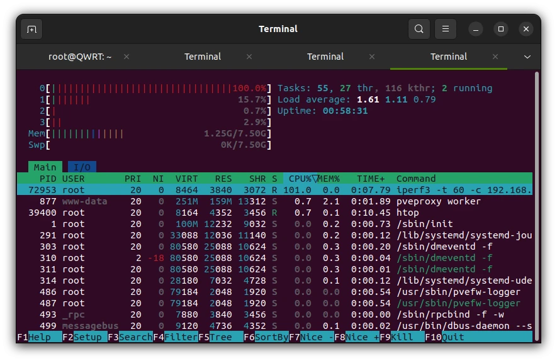
Task: Close the Terminal window
Action: point(526,29)
